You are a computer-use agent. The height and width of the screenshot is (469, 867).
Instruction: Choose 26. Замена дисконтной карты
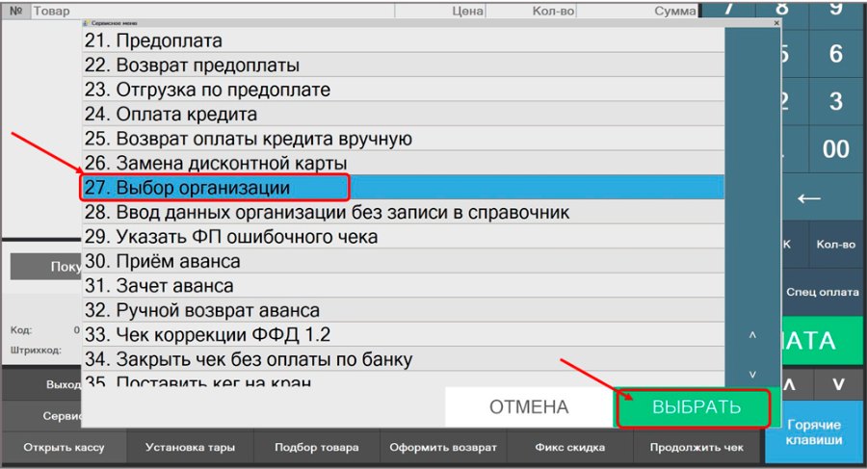point(403,163)
